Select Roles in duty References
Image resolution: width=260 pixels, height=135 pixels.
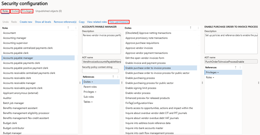(x=223, y=77)
